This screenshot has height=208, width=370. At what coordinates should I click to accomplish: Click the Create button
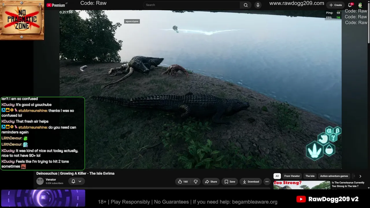pyautogui.click(x=336, y=5)
